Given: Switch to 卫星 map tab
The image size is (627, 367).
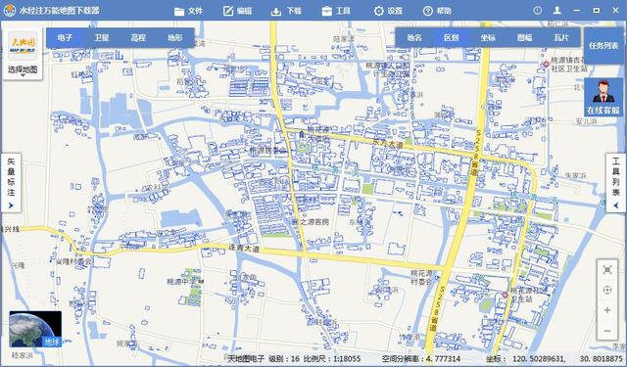Looking at the screenshot, I should click(x=102, y=37).
